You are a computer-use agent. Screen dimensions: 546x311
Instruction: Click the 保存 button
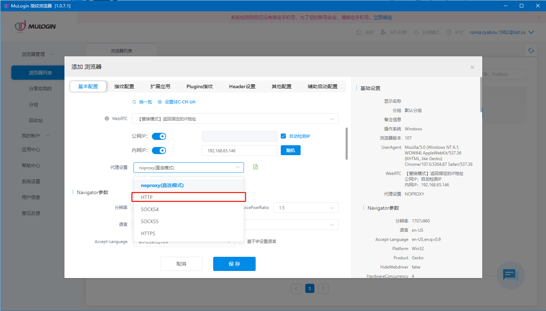pyautogui.click(x=234, y=264)
